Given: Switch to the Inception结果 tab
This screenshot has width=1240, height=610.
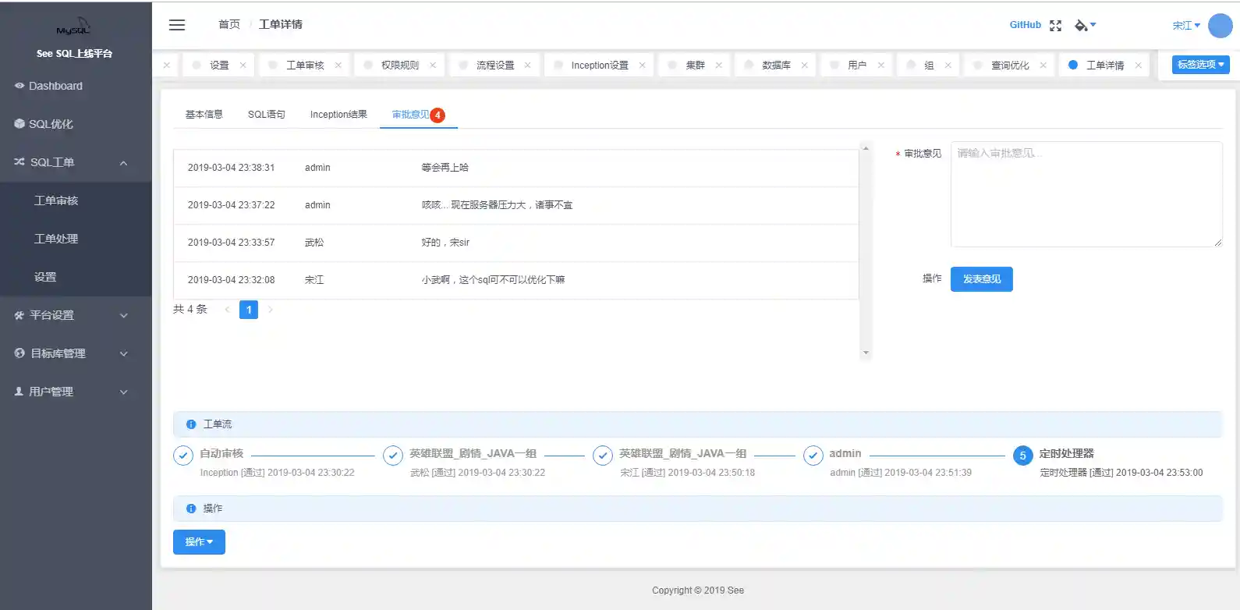Looking at the screenshot, I should click(x=338, y=115).
